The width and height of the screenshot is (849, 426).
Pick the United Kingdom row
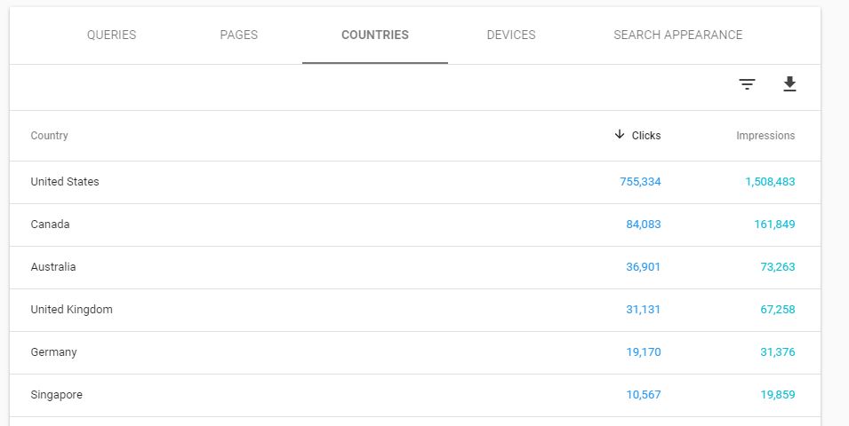point(71,310)
